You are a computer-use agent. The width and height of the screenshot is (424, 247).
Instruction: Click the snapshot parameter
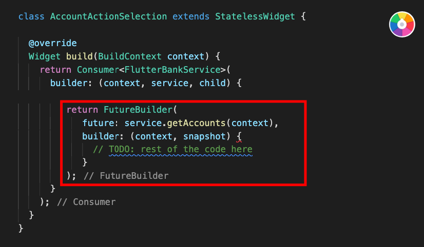tap(204, 136)
